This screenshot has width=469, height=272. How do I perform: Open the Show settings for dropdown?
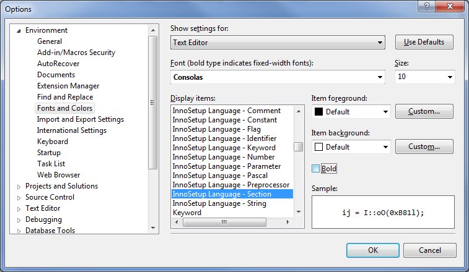coord(278,43)
